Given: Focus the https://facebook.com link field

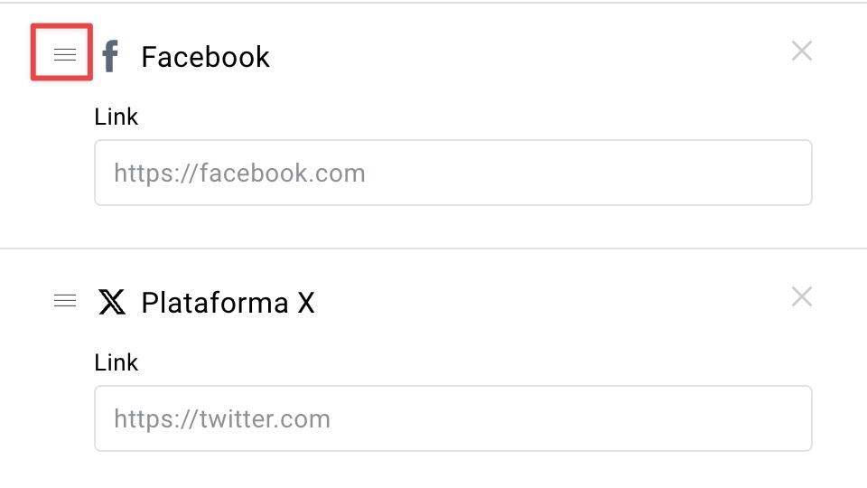Looking at the screenshot, I should pos(452,173).
